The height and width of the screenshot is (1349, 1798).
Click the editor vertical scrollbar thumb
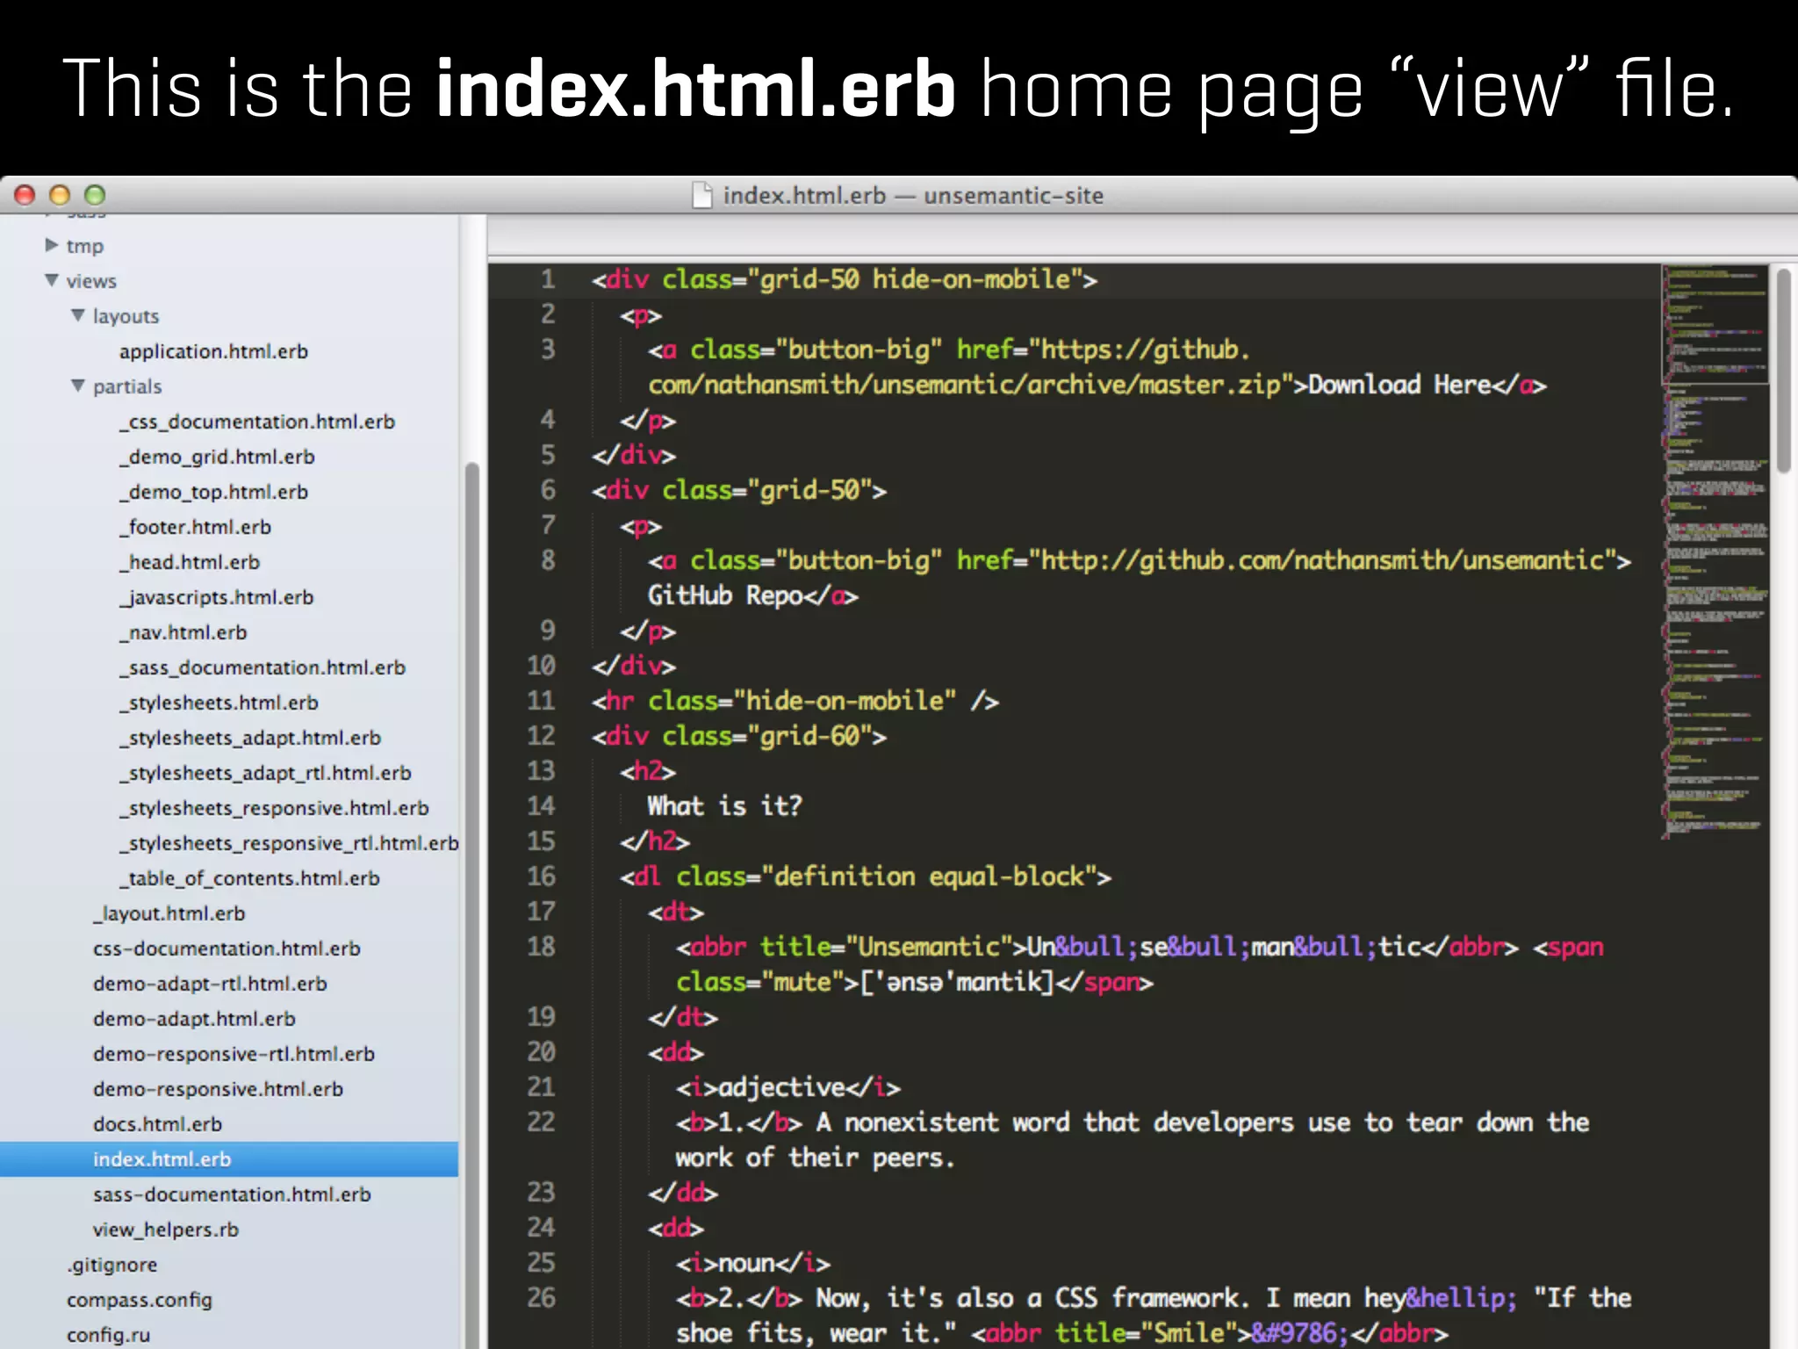click(1783, 369)
